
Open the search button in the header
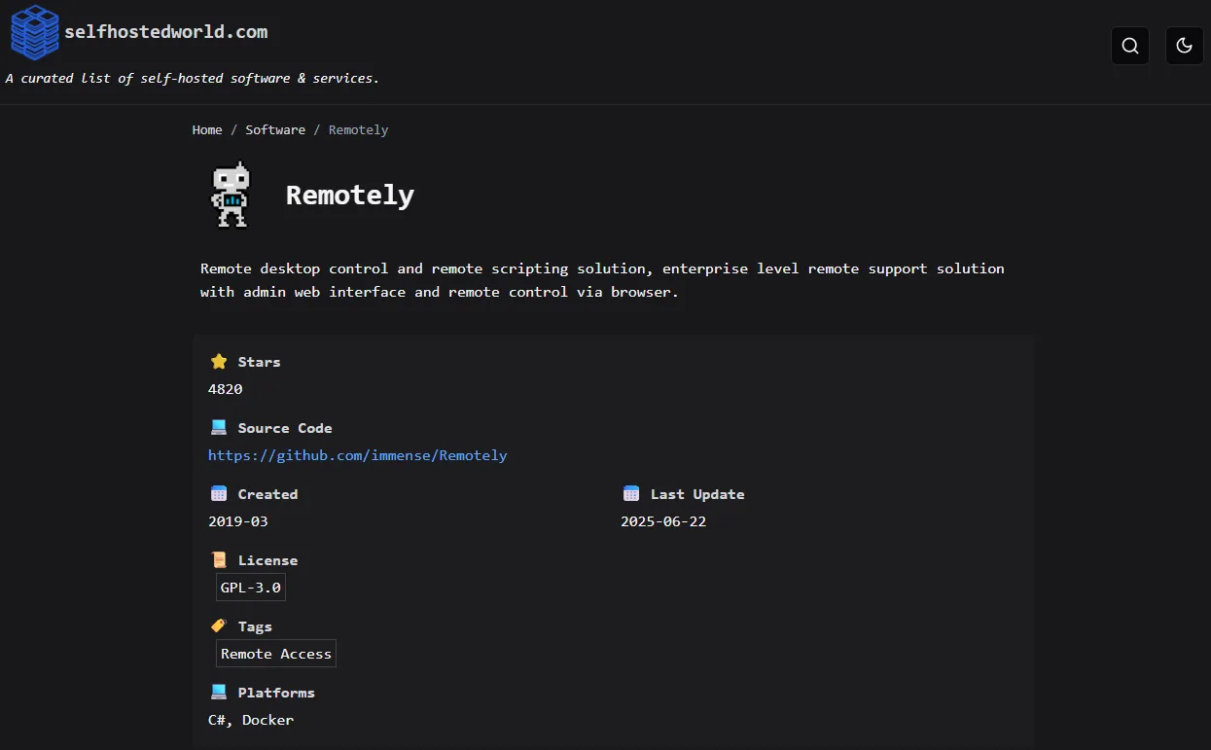1130,46
